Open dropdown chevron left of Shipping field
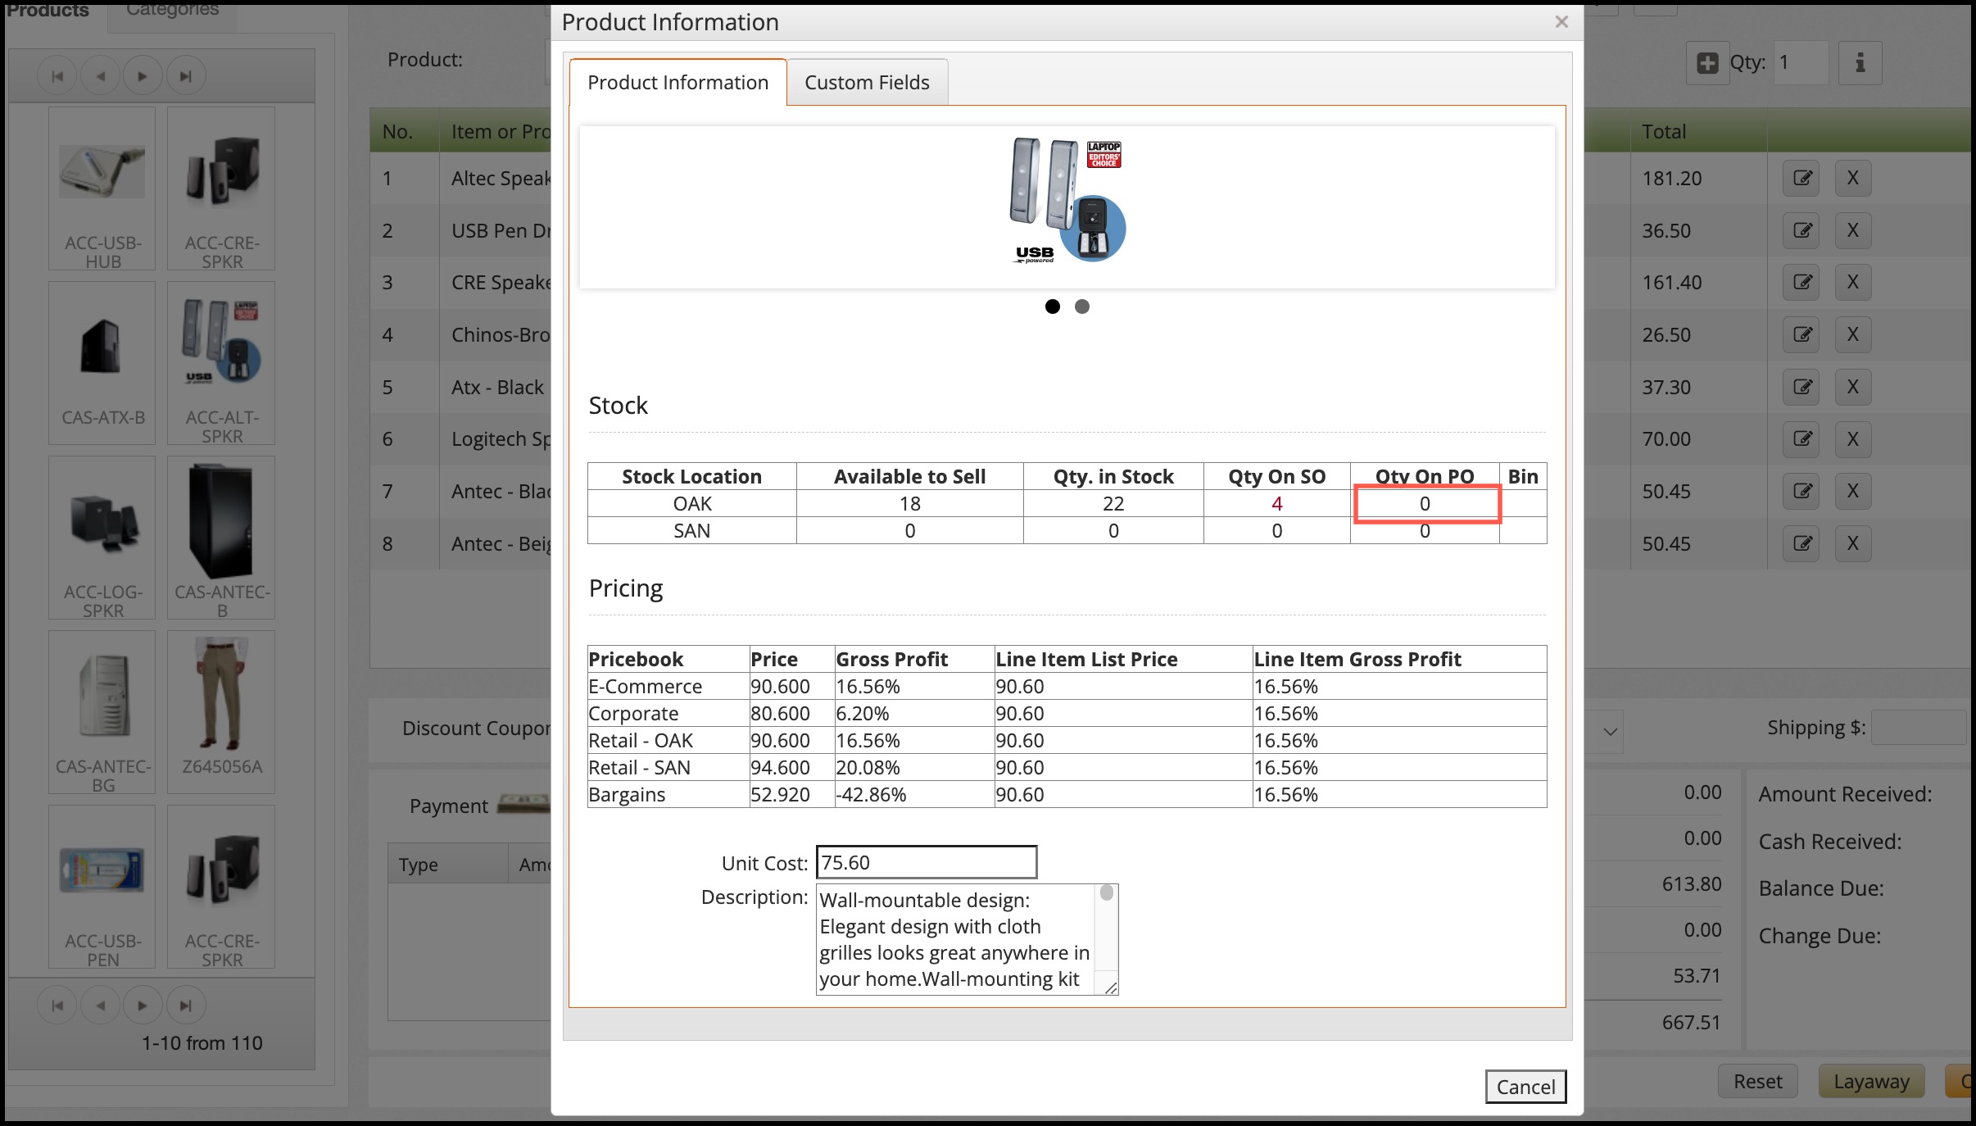The height and width of the screenshot is (1126, 1976). pyautogui.click(x=1610, y=731)
